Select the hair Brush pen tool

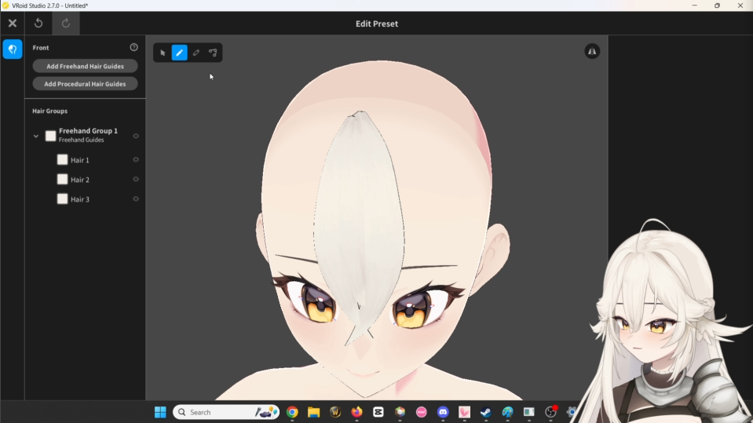(180, 53)
